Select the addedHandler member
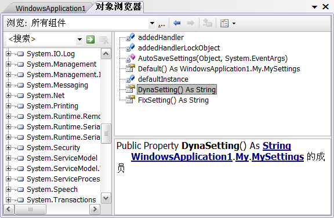Viewport: 334px width, 218px height. (x=161, y=38)
